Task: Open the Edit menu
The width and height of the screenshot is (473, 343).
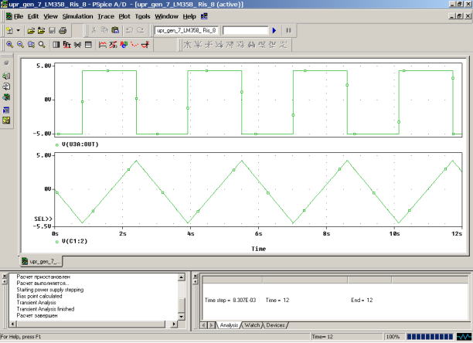Action: click(x=33, y=16)
